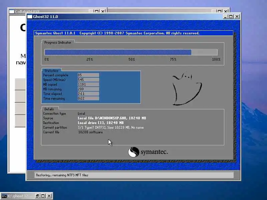
Task: Click the 50% mark under progress bar
Action: (x=131, y=59)
